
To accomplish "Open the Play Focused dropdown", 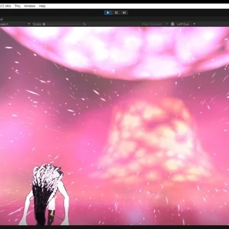I will (x=155, y=24).
